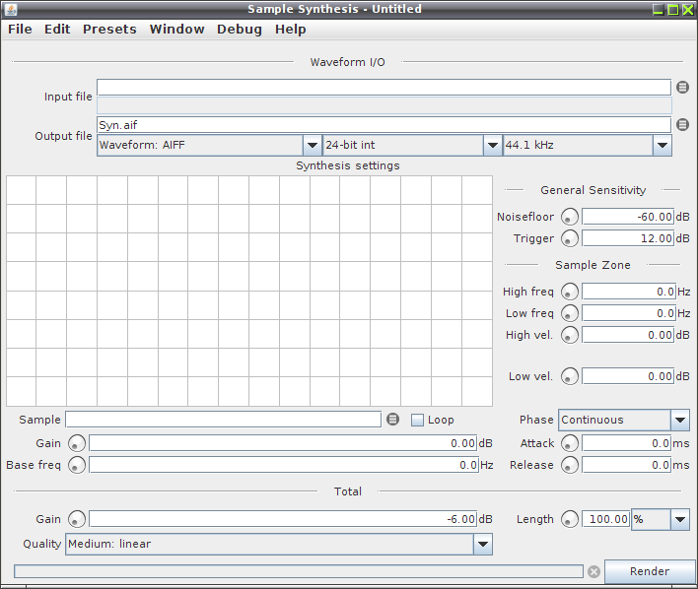698x589 pixels.
Task: Click the Length value field 100.00
Action: pyautogui.click(x=606, y=519)
